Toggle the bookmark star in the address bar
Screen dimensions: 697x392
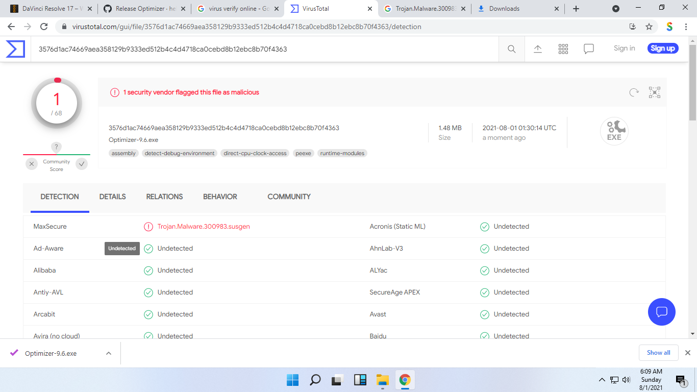tap(649, 27)
